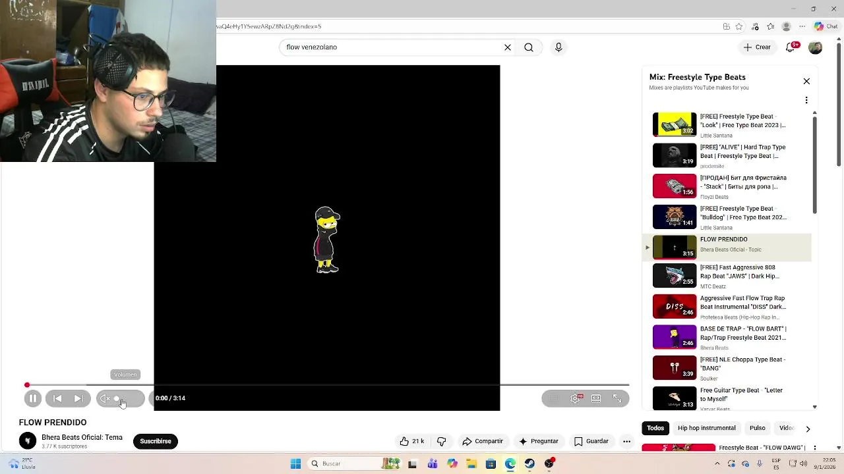
Task: Open the mix playlist three-dot options menu
Action: [806, 100]
